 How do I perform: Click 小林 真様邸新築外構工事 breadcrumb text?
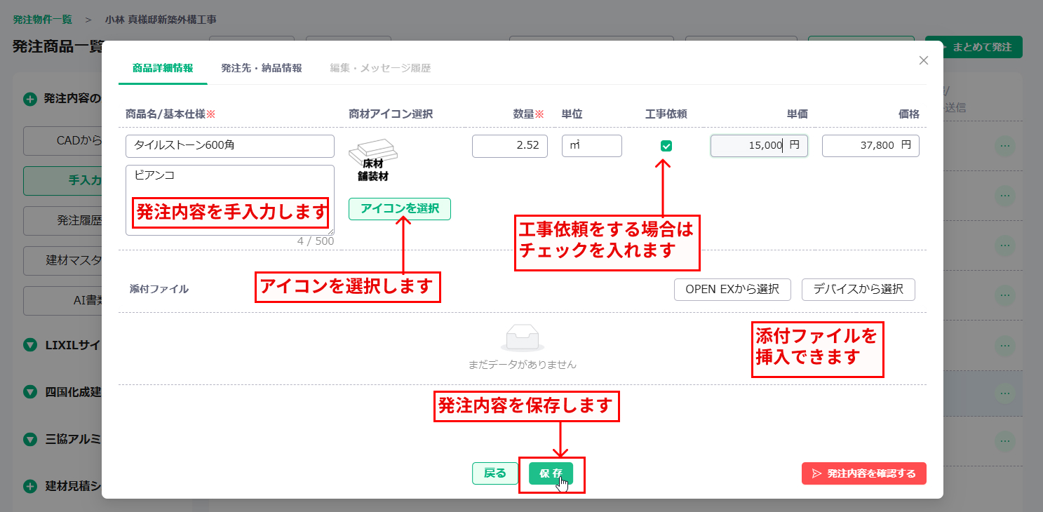(161, 20)
